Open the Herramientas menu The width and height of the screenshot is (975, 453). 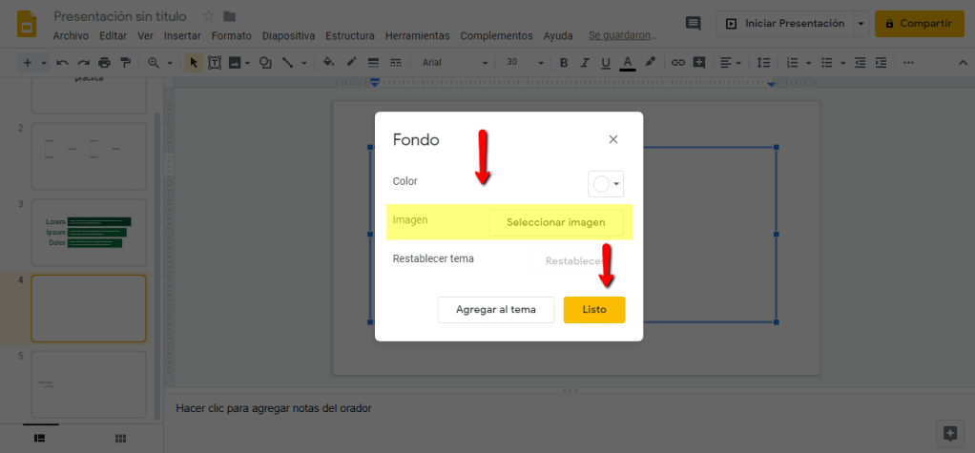point(417,35)
